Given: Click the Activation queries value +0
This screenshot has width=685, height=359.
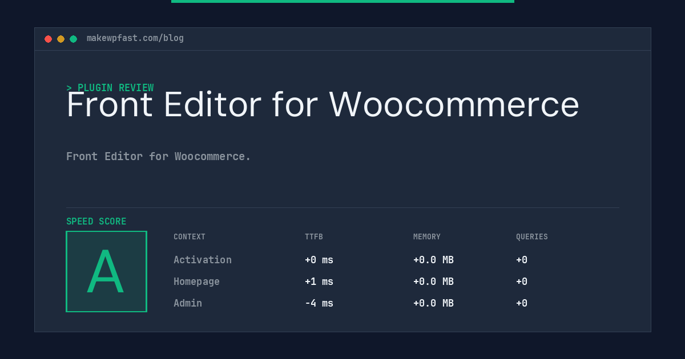Looking at the screenshot, I should tap(522, 260).
